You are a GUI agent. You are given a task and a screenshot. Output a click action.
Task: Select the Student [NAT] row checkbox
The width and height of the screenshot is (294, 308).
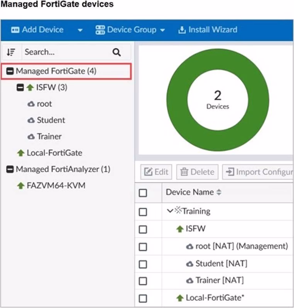point(143,264)
